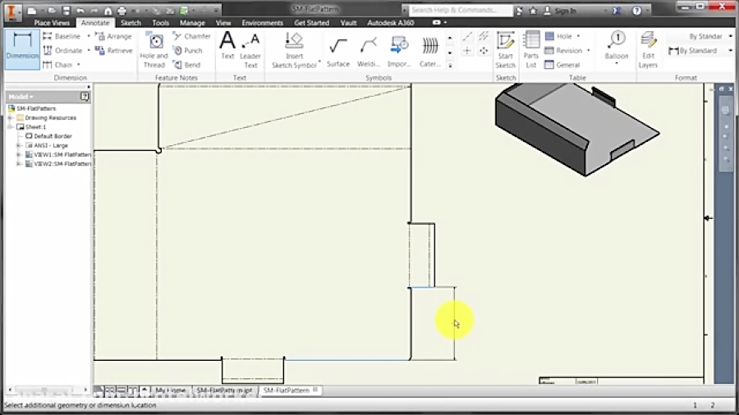
Task: Open the Chain dropdown arrow
Action: click(x=79, y=65)
